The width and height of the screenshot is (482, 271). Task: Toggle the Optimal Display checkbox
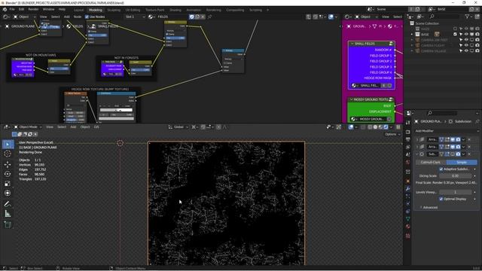(441, 199)
